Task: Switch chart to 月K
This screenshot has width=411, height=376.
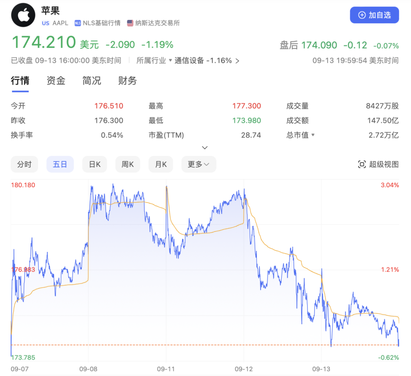Action: point(161,164)
